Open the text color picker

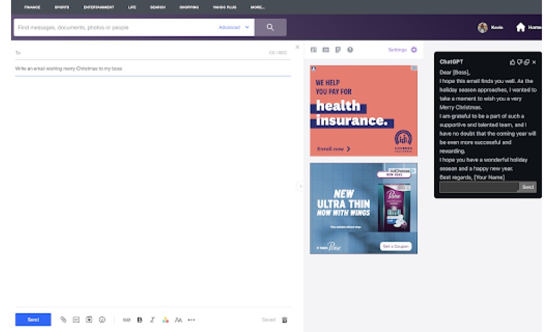pyautogui.click(x=165, y=320)
